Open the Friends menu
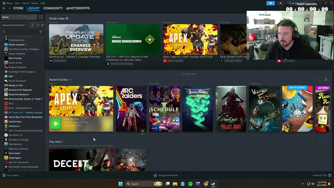The height and width of the screenshot is (188, 334). pyautogui.click(x=25, y=3)
